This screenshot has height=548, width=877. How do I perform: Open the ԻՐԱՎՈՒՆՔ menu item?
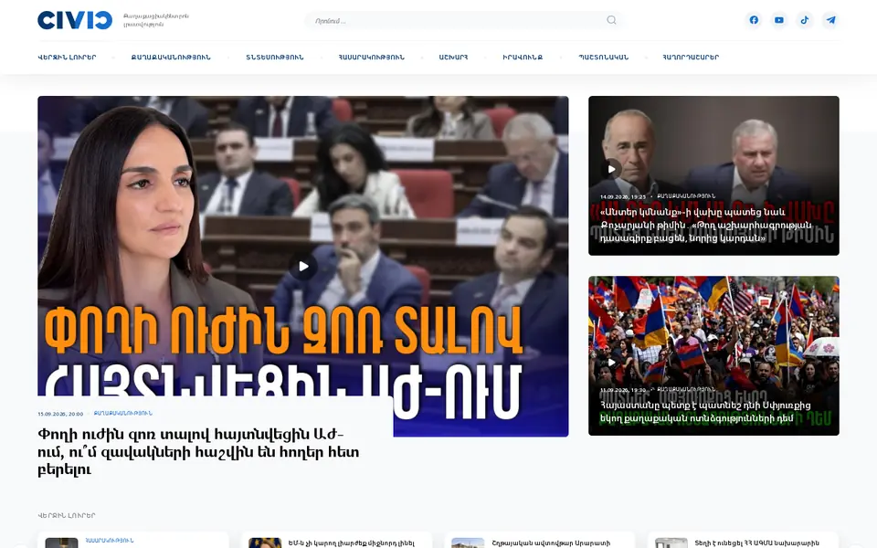[x=523, y=57]
